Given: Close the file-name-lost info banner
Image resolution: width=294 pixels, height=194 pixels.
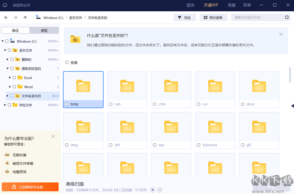Looking at the screenshot, I should pyautogui.click(x=281, y=34).
